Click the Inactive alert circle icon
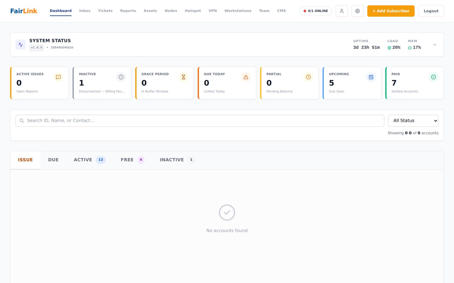 (121, 77)
